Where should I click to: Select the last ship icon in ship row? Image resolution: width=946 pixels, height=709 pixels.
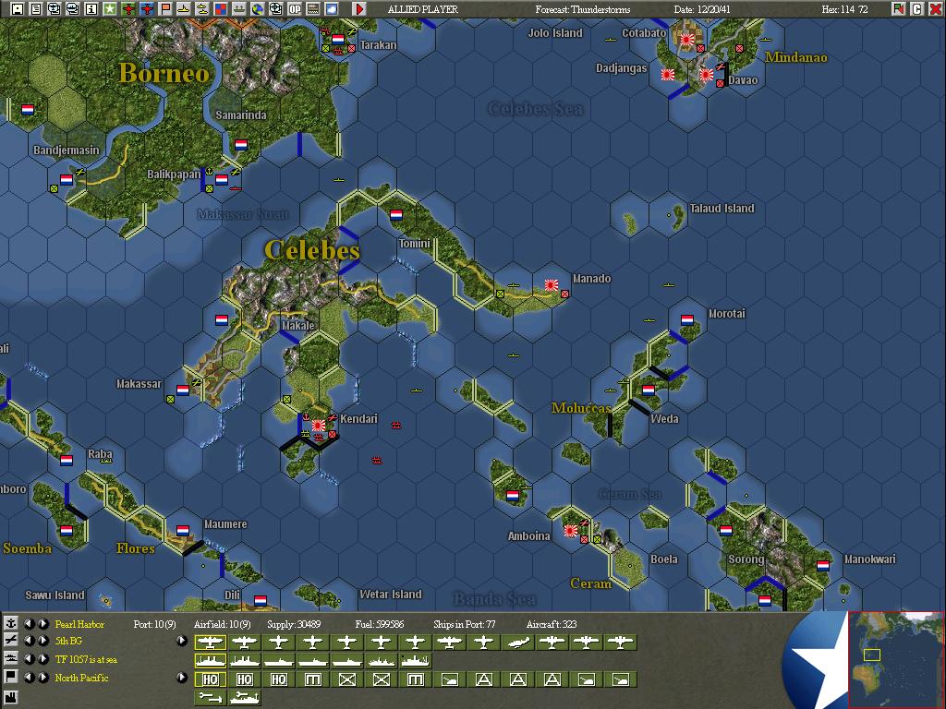[415, 661]
